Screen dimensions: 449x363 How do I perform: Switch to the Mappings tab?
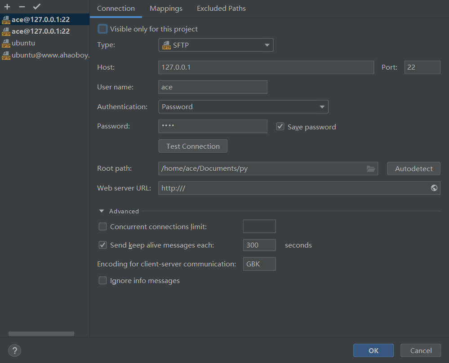pyautogui.click(x=166, y=9)
